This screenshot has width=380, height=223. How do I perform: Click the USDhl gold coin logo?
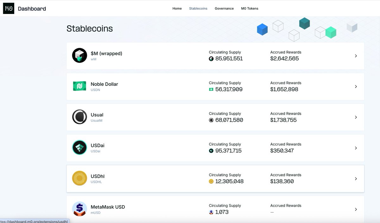(x=79, y=178)
